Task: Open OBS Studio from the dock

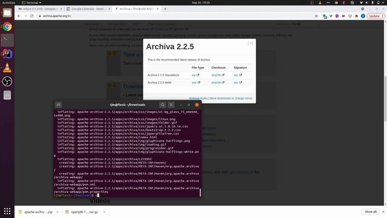Action: (x=7, y=81)
